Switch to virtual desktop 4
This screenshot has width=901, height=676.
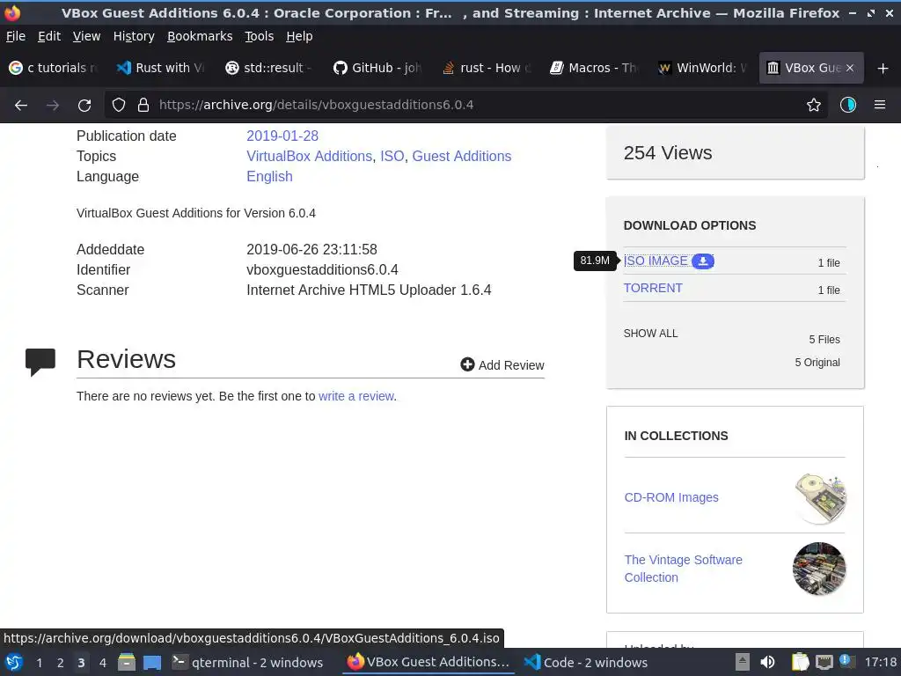click(x=102, y=662)
